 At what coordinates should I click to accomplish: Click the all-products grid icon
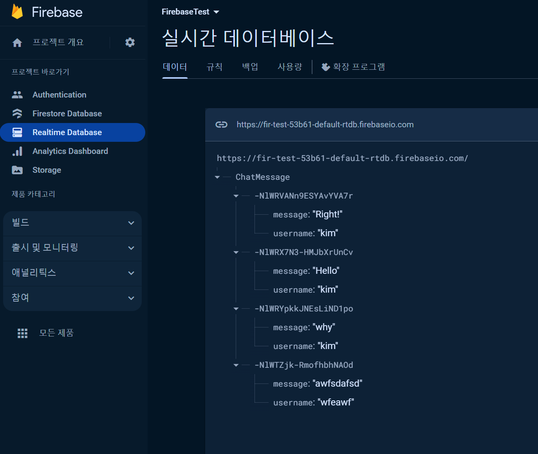(23, 333)
